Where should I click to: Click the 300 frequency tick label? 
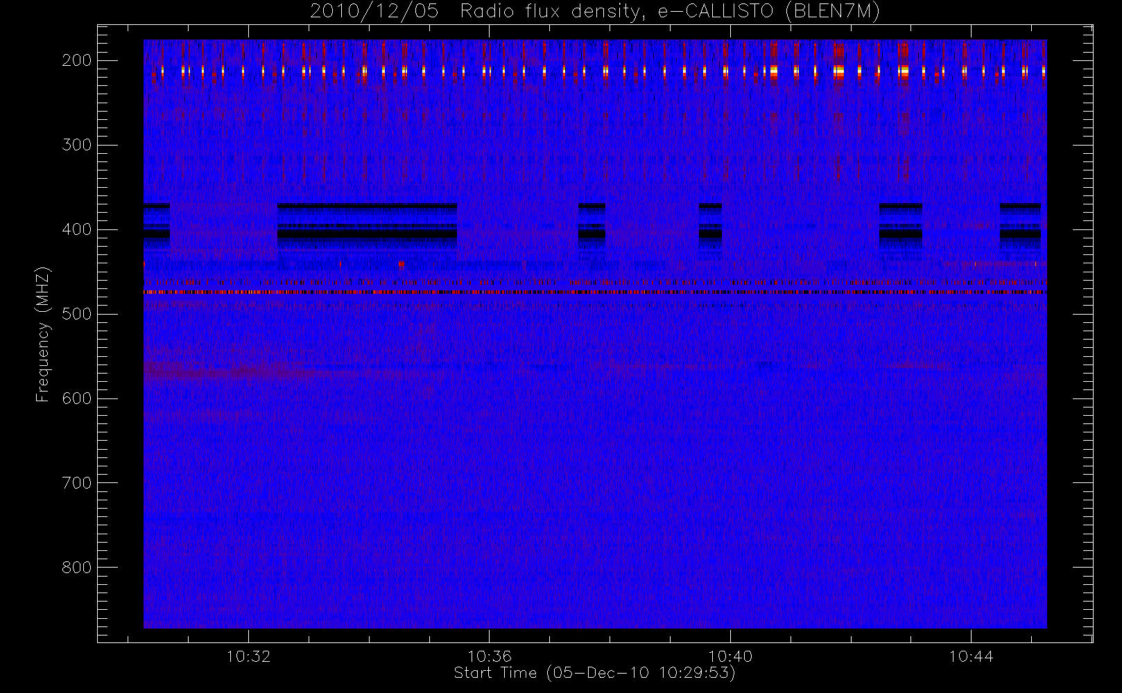(x=77, y=145)
